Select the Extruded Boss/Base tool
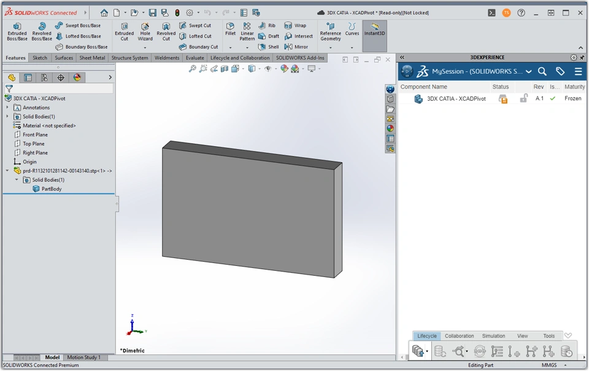Image resolution: width=589 pixels, height=371 pixels. tap(17, 31)
